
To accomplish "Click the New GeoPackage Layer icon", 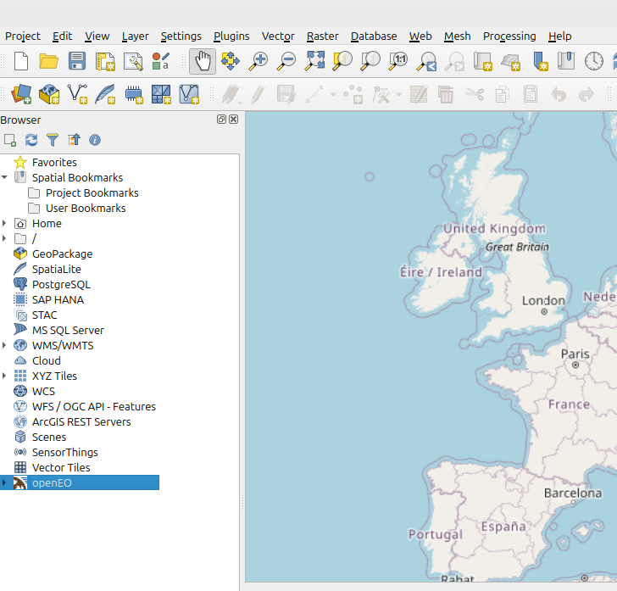I will coord(49,94).
